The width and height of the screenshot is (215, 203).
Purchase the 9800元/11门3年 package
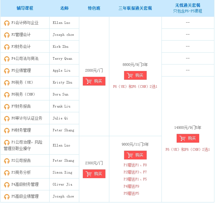135,155
